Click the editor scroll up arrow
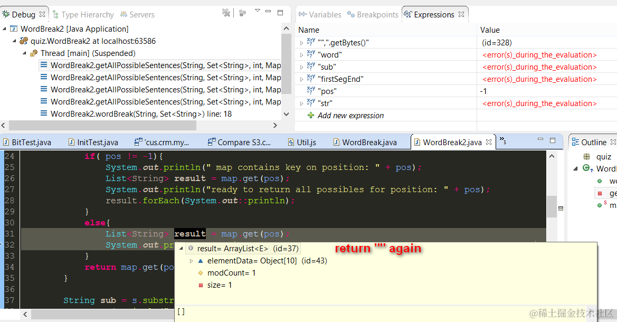The width and height of the screenshot is (617, 322). [552, 156]
